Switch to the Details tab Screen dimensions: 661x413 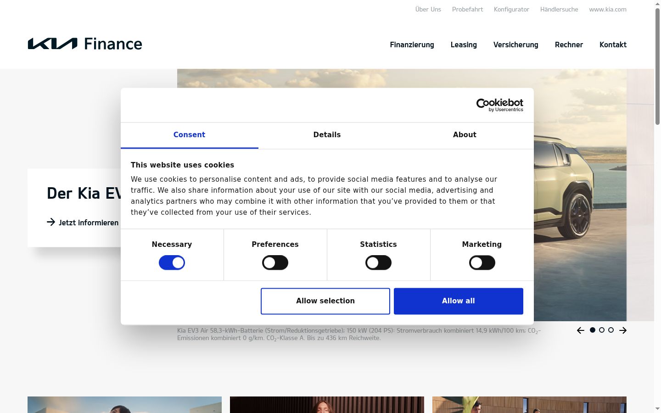(327, 135)
